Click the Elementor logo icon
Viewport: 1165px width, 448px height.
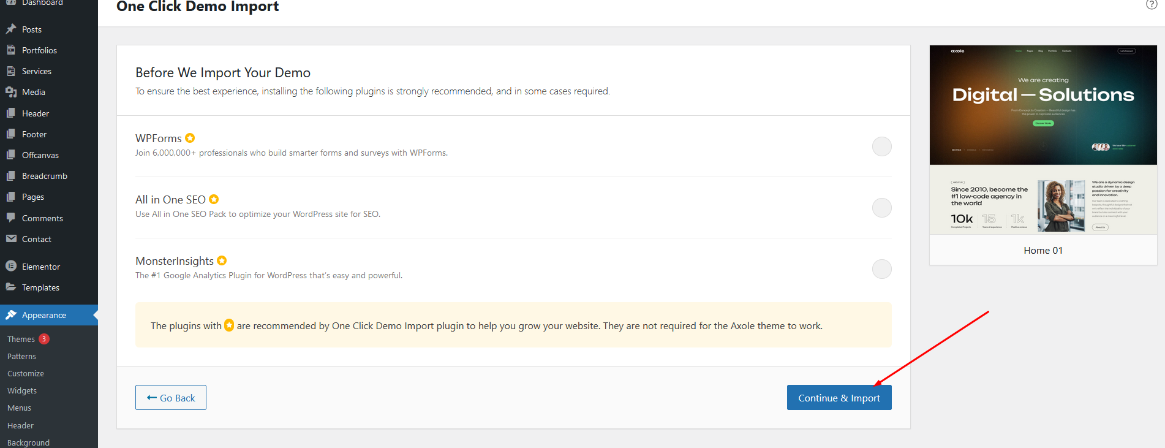[11, 266]
